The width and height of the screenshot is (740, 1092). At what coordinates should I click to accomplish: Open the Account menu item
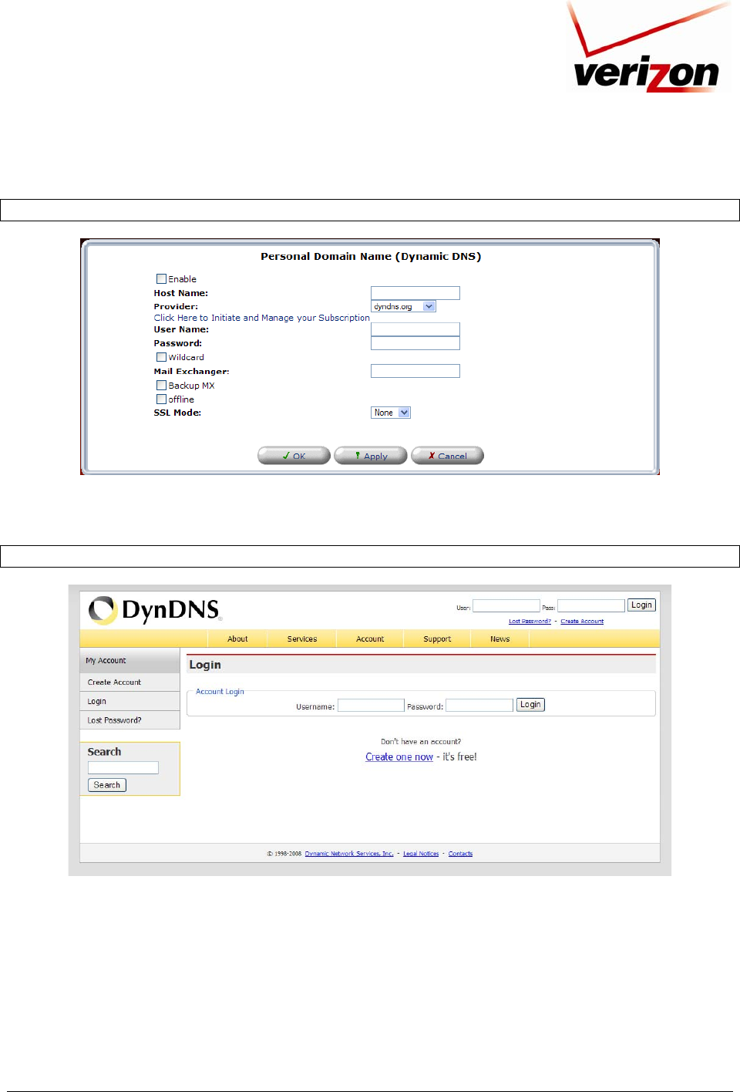click(370, 639)
